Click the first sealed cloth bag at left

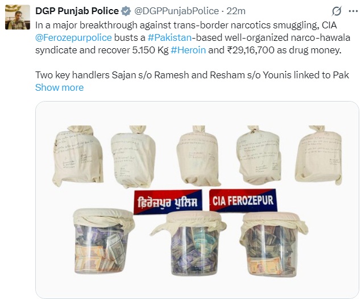(77, 156)
